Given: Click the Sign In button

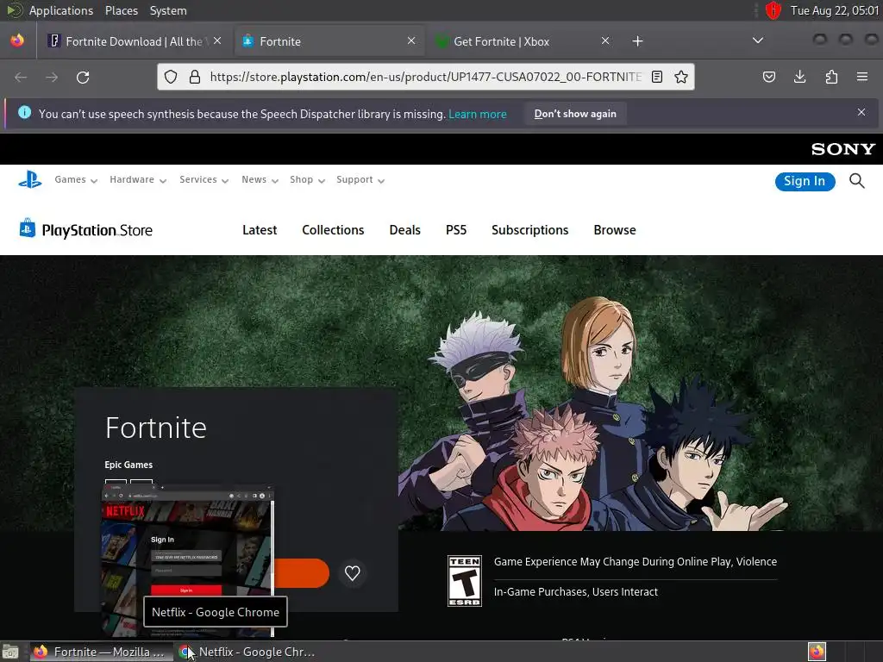Looking at the screenshot, I should [805, 181].
